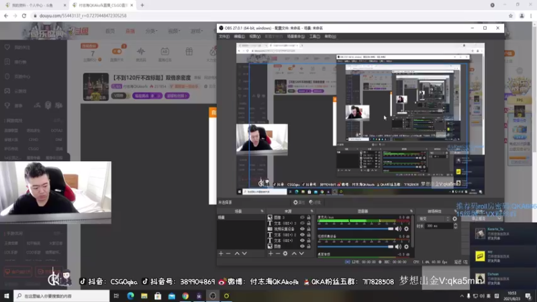Click the transition duration spinner arrows
The width and height of the screenshot is (537, 302).
(x=455, y=226)
